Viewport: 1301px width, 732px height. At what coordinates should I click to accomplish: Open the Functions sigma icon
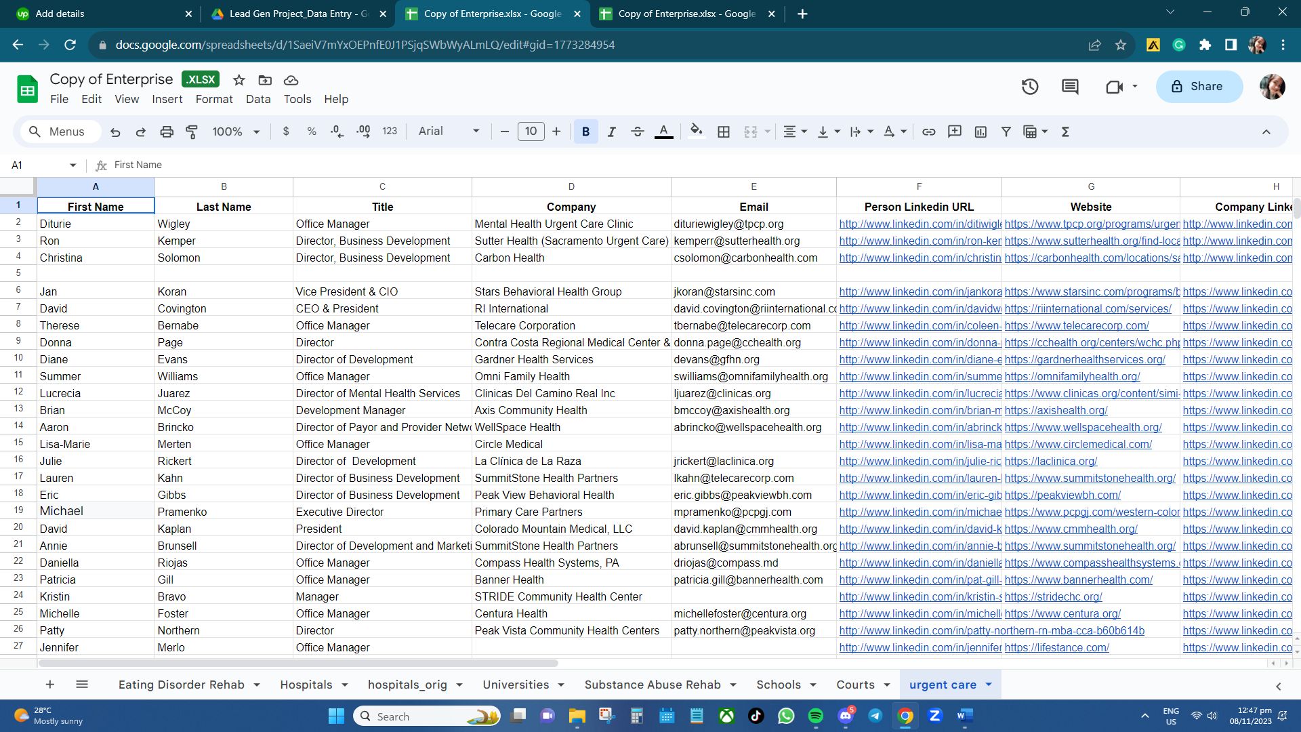click(1065, 132)
